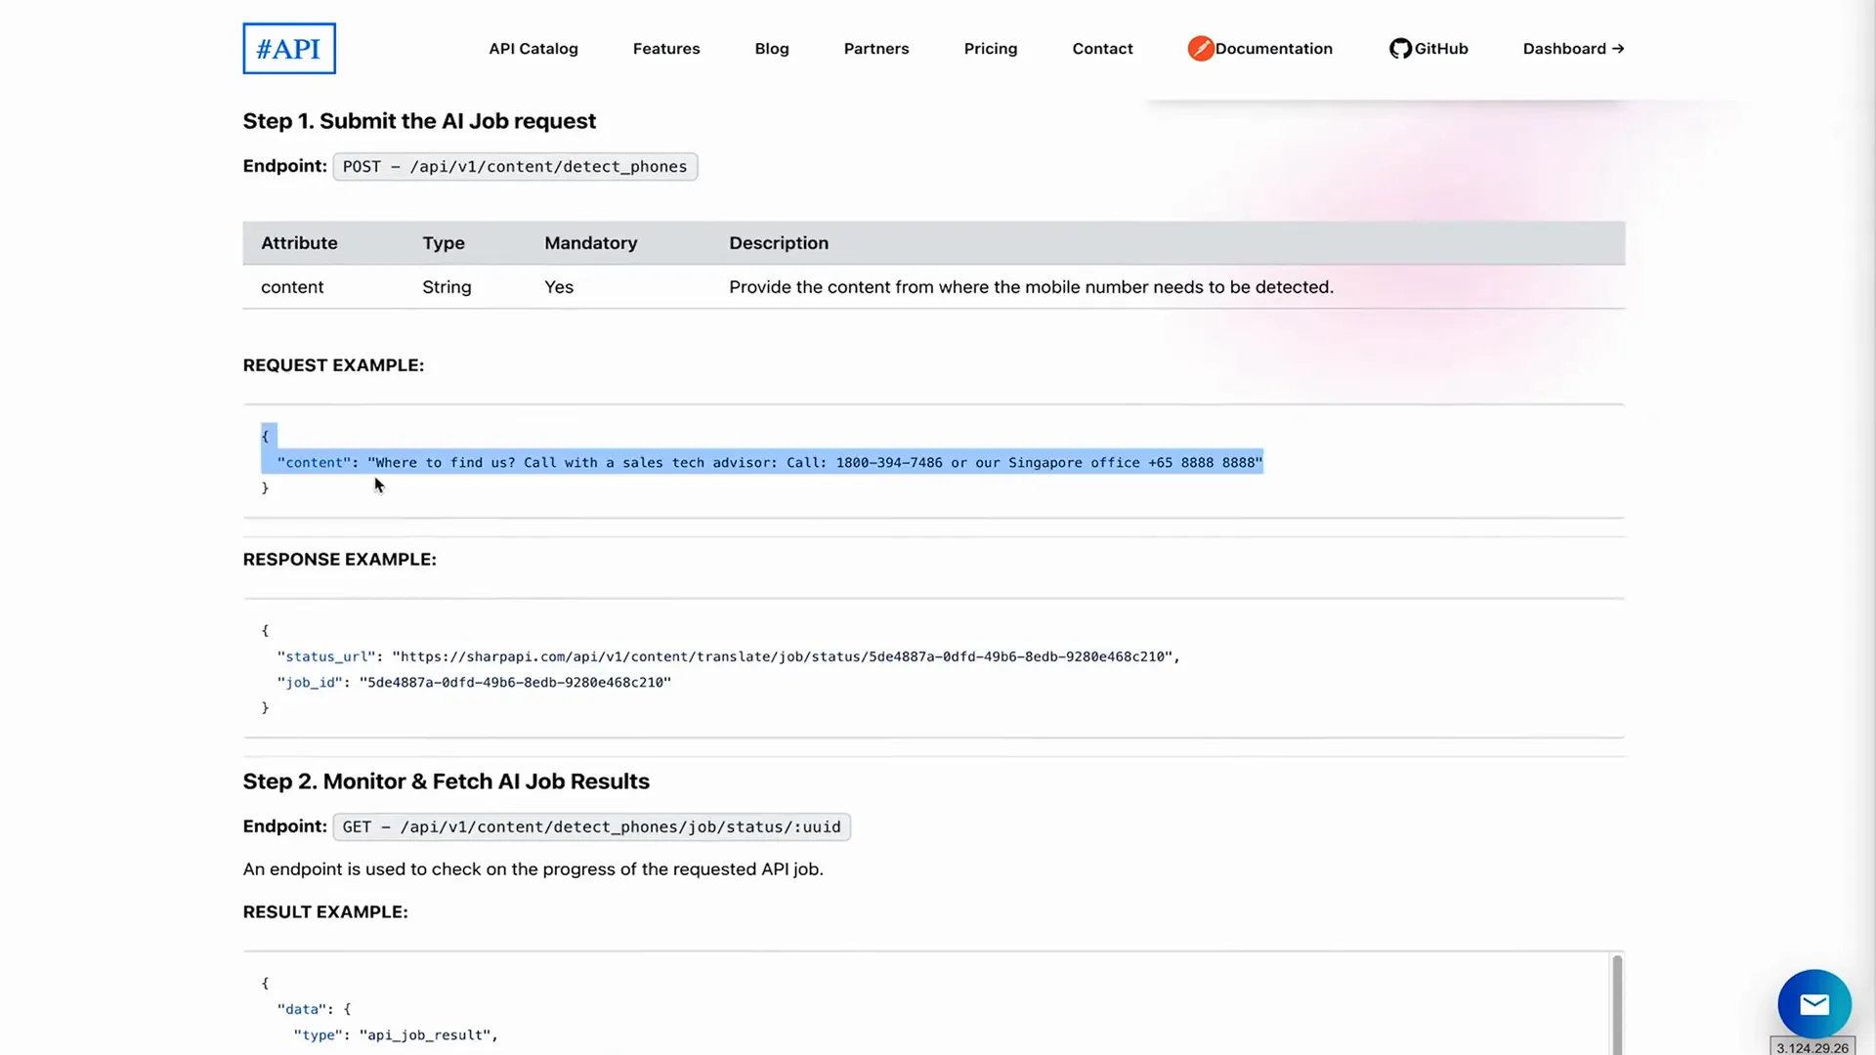Open the Partners nav link
1876x1055 pixels.
point(876,49)
